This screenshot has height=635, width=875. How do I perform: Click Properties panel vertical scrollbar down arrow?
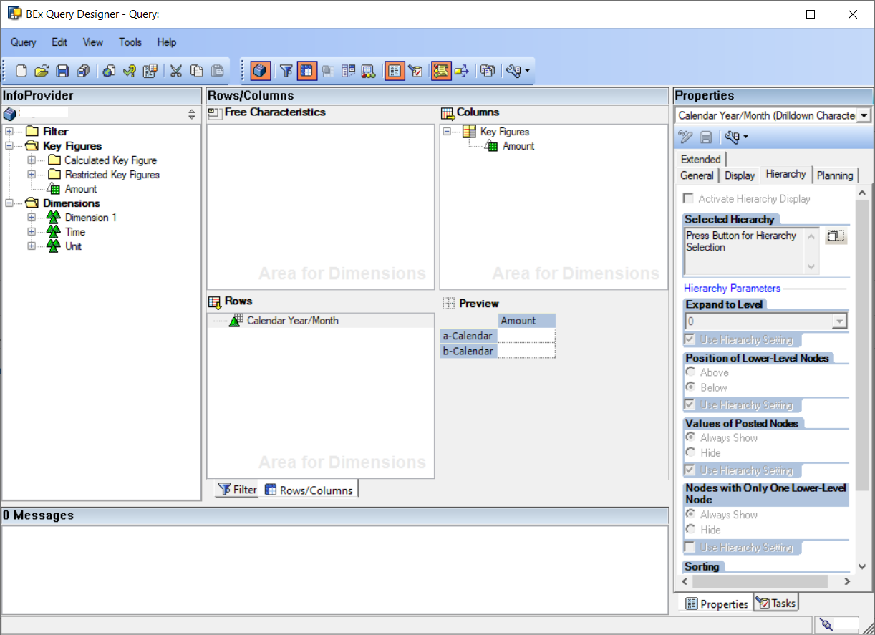click(862, 566)
